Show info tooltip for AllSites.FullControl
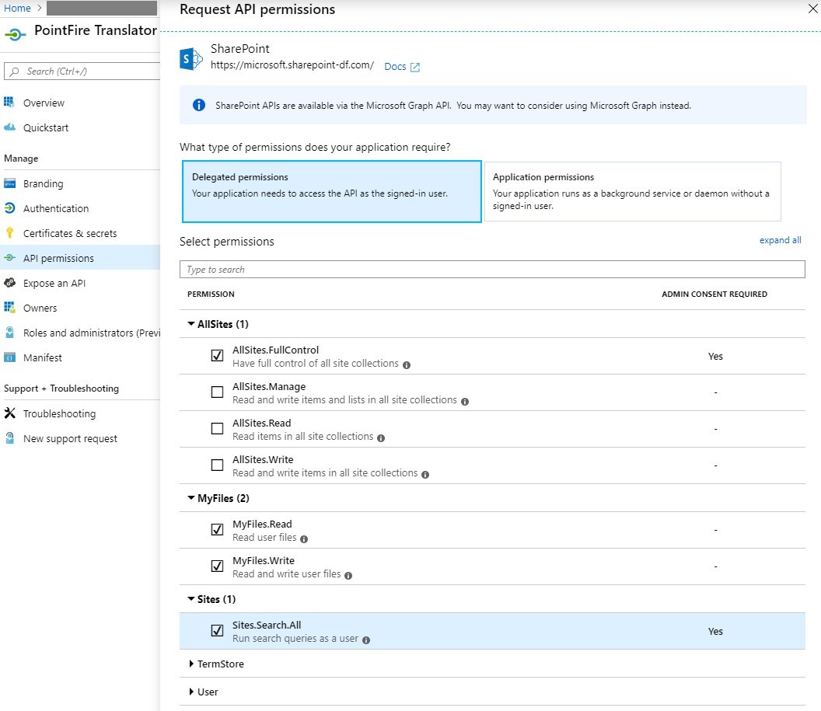Screen dimensions: 821x711 click(x=407, y=364)
